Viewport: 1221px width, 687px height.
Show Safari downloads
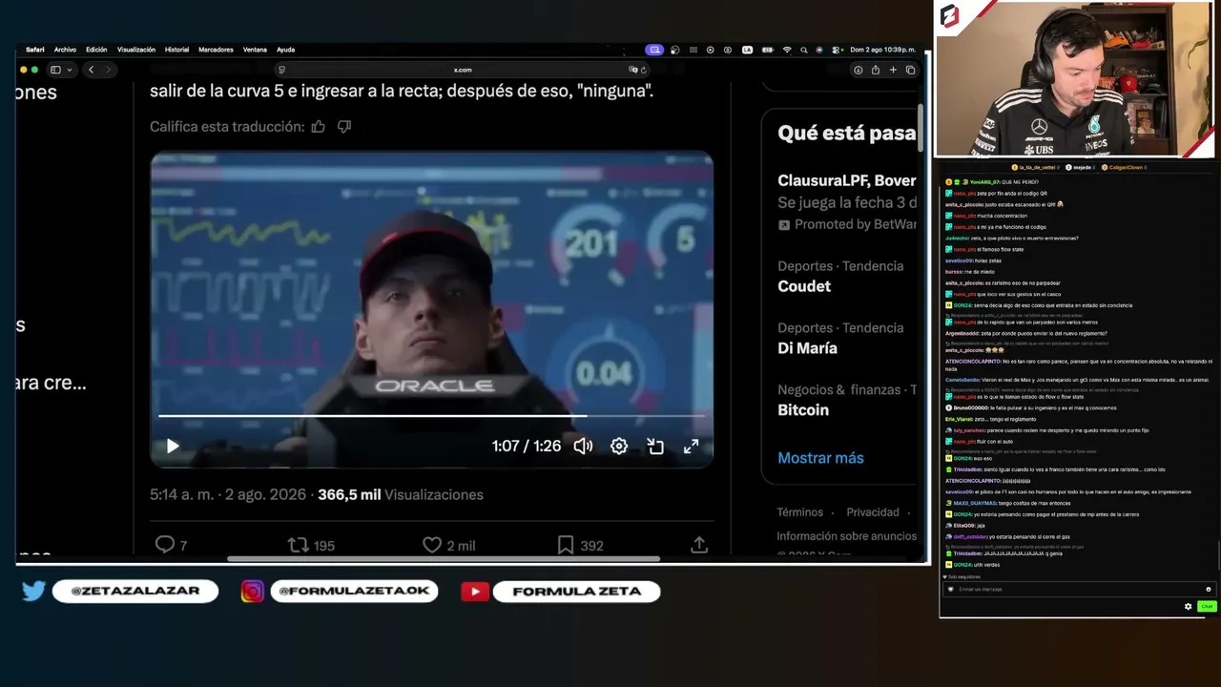click(x=858, y=70)
